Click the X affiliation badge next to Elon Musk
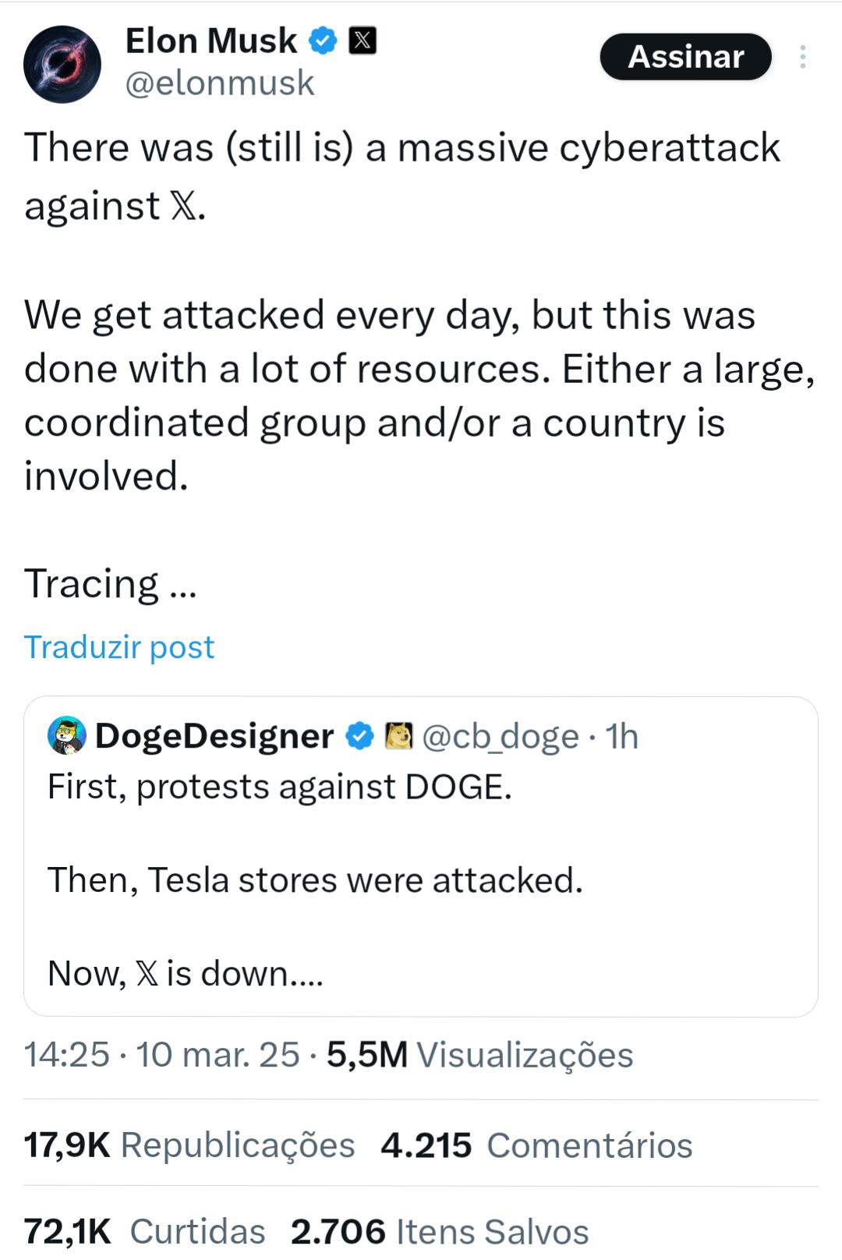 pos(362,41)
